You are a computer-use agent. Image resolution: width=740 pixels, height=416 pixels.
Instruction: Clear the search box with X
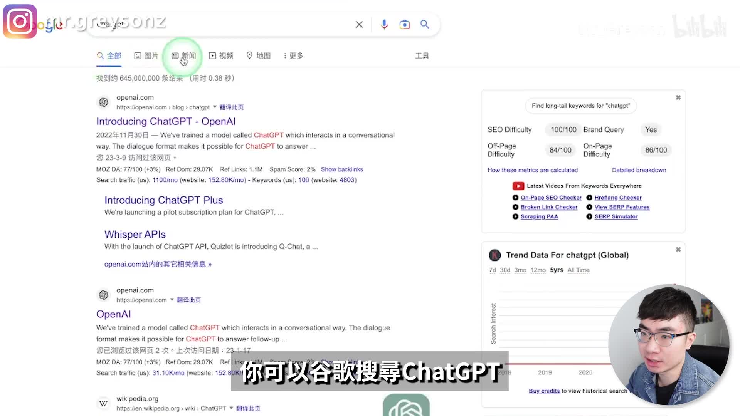(x=359, y=25)
